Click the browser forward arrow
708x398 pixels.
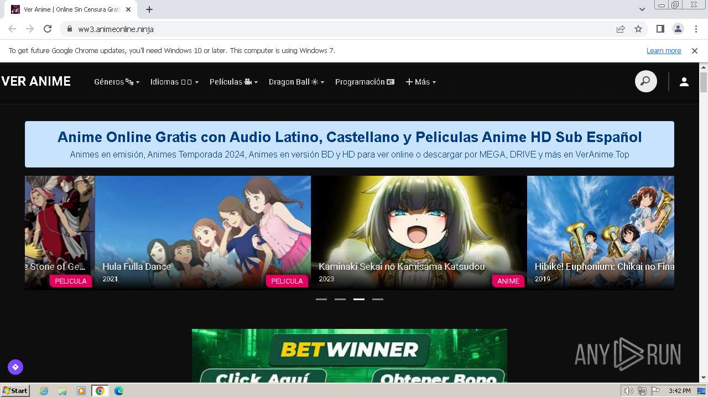pos(30,29)
